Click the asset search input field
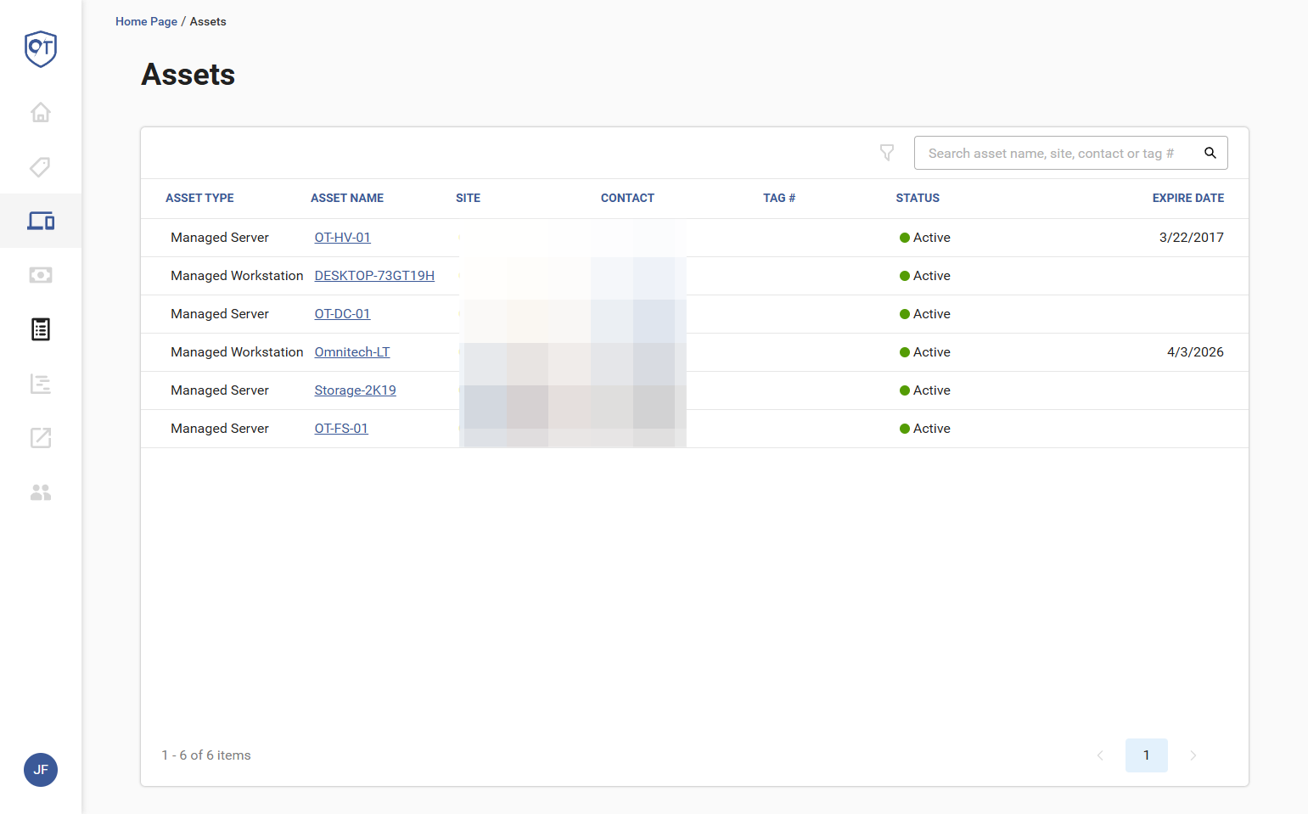 coord(1071,153)
